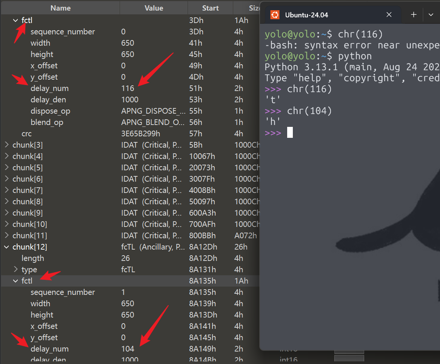440x364 pixels.
Task: Expand chunk[7] tree entry
Action: 6,190
